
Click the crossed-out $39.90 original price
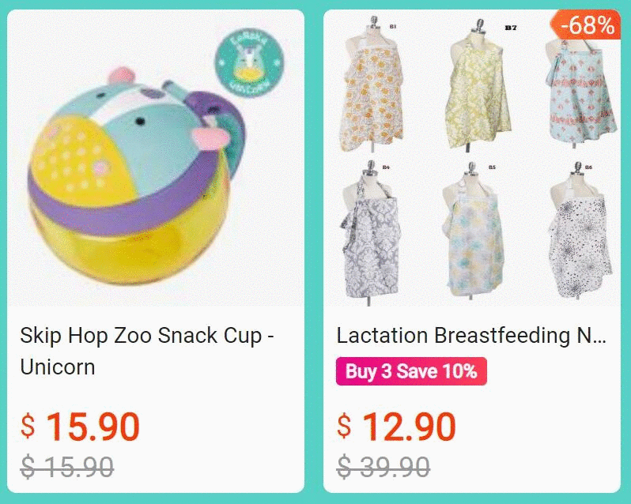(383, 467)
